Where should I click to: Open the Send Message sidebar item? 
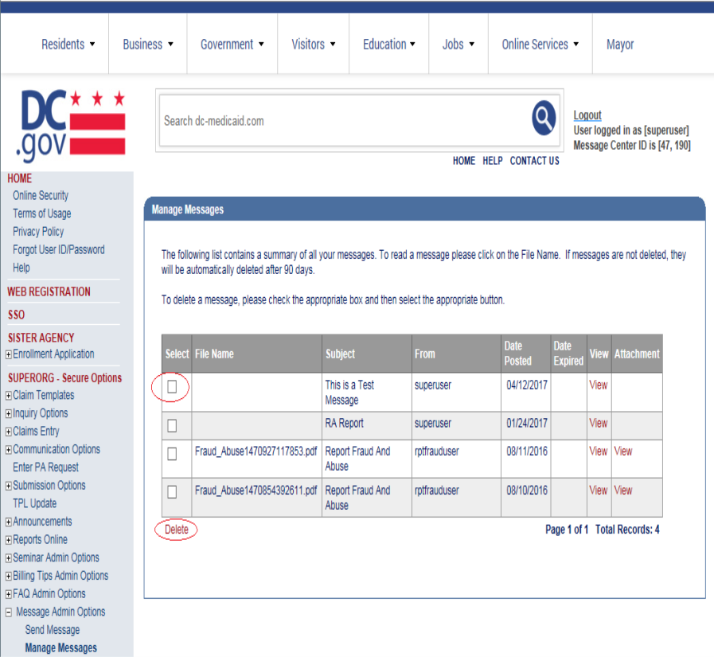(53, 630)
